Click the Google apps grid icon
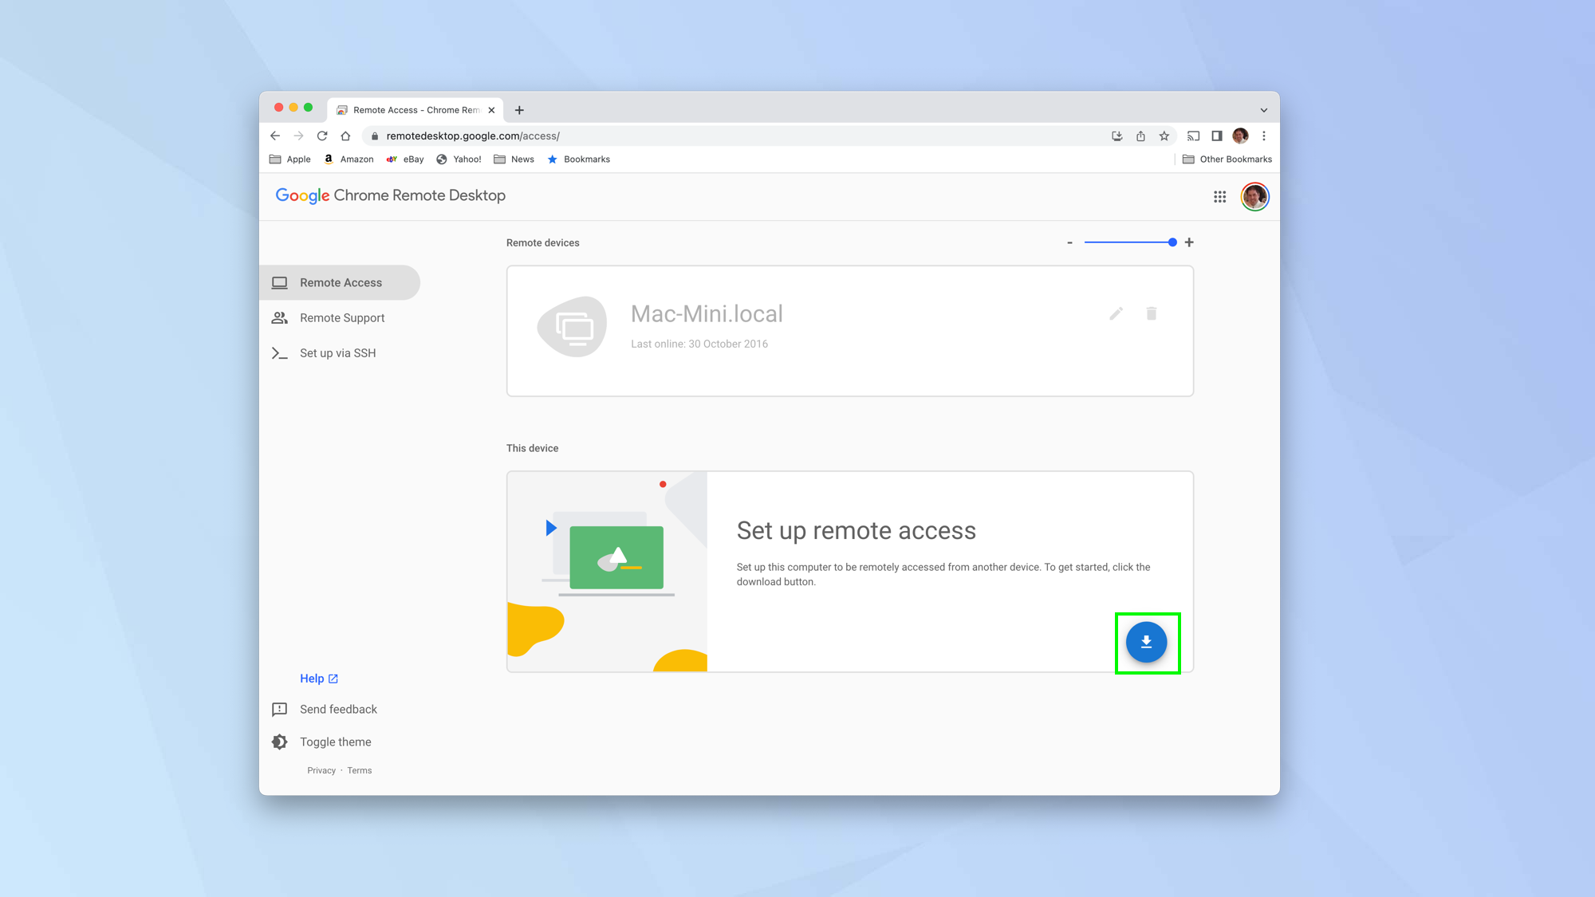 1220,196
